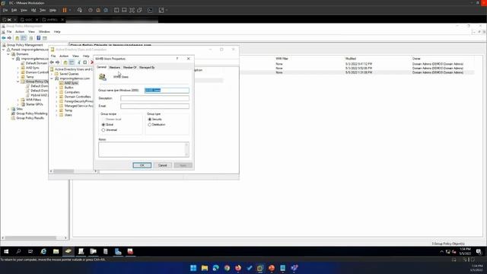Expand the Saved Queries node
Viewport: 487px width, 274px height.
[x=52, y=74]
